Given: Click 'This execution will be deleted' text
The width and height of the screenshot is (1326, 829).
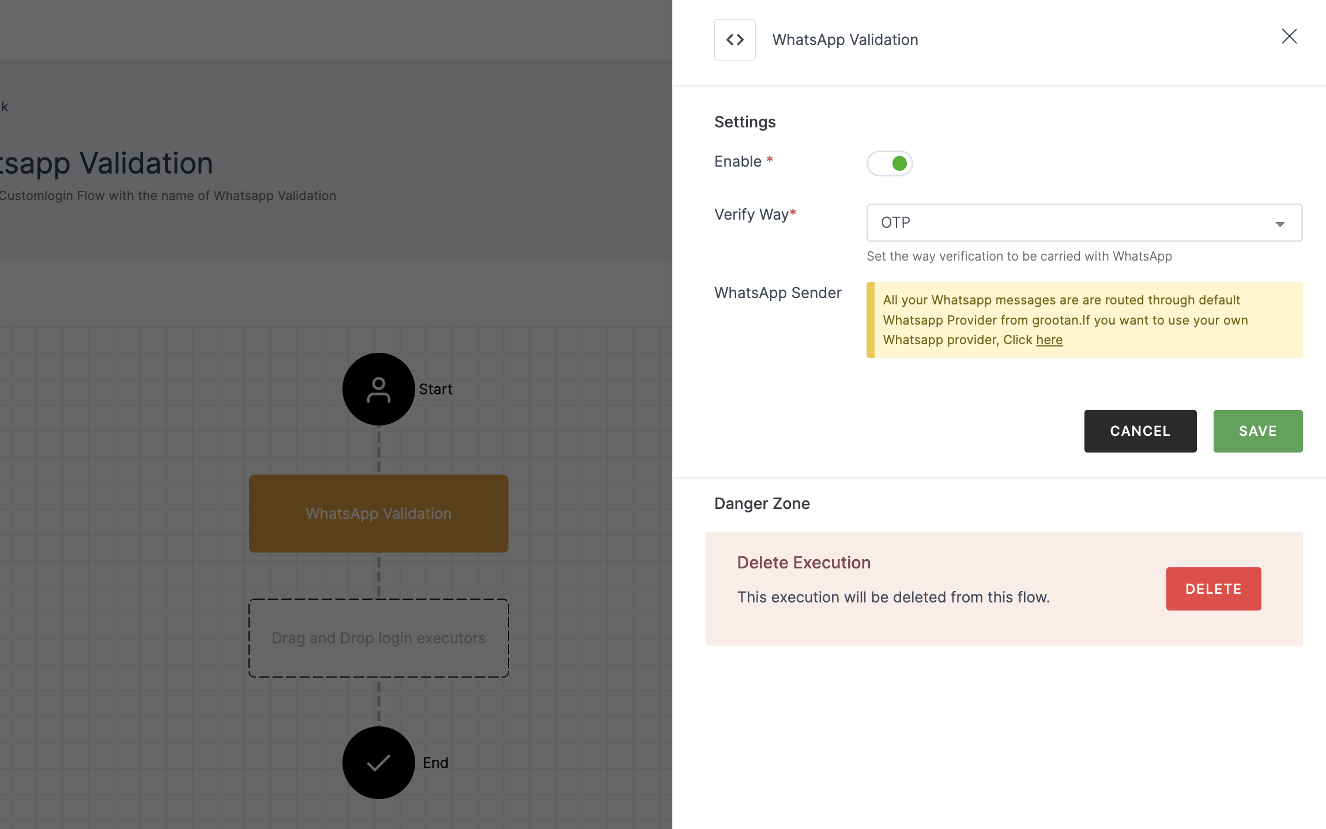Looking at the screenshot, I should 894,597.
